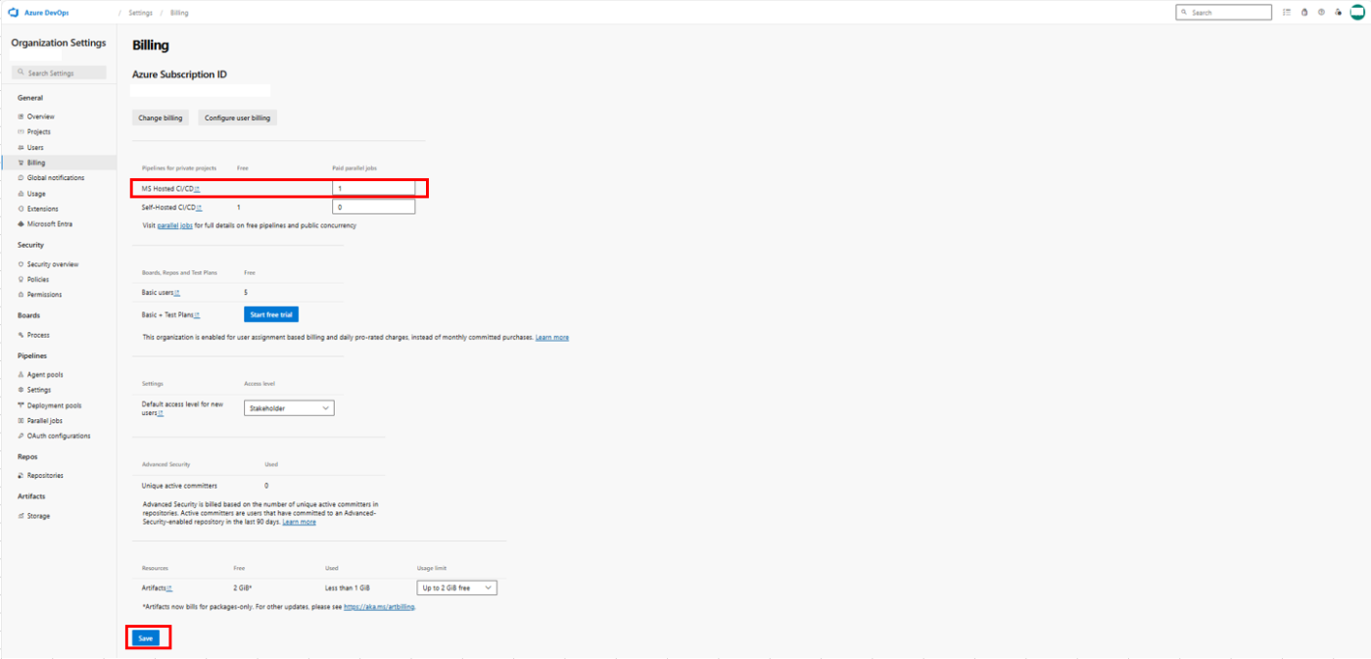Open the parallel jobs link
The width and height of the screenshot is (1371, 659).
coord(174,225)
